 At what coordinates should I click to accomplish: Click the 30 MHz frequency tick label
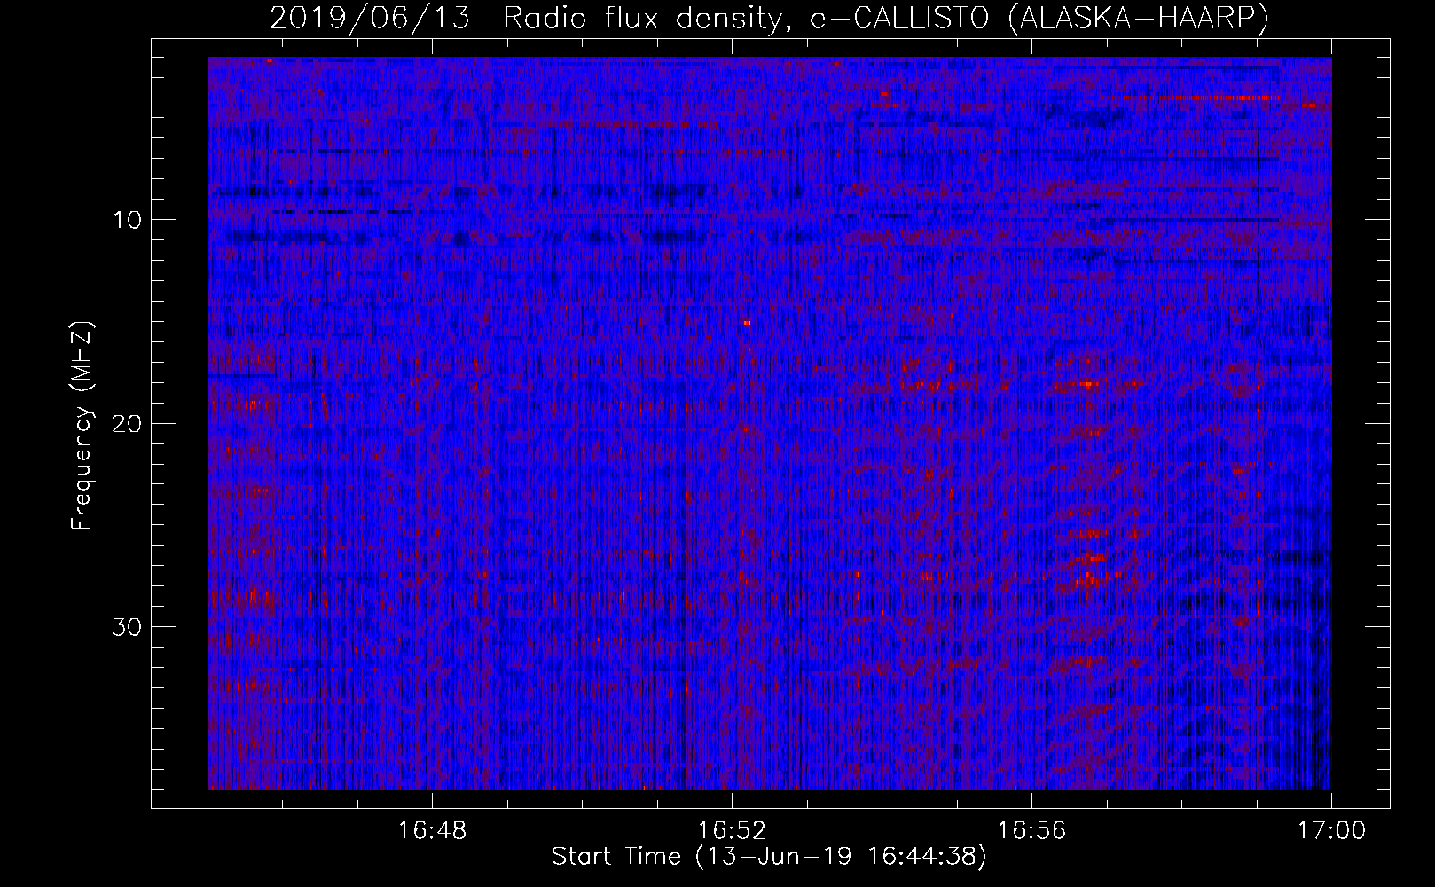pos(127,627)
